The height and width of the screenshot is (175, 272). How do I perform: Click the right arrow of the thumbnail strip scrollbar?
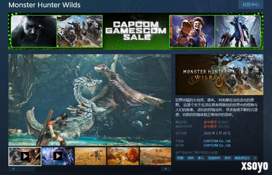point(166,169)
